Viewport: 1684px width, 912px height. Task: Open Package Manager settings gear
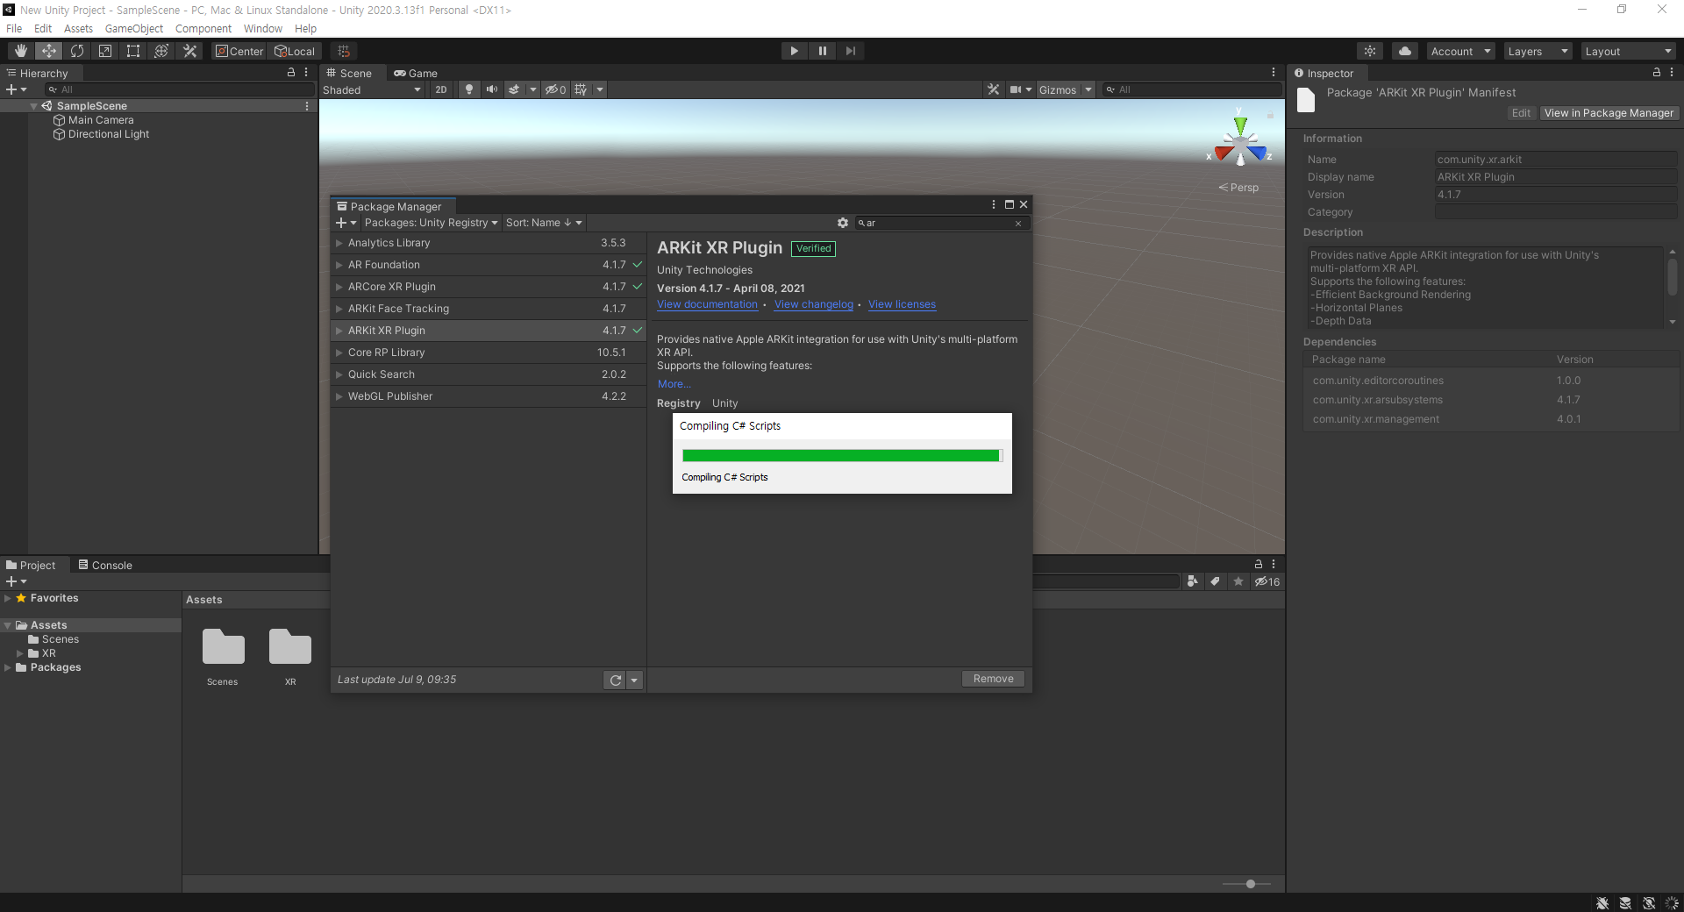click(843, 223)
